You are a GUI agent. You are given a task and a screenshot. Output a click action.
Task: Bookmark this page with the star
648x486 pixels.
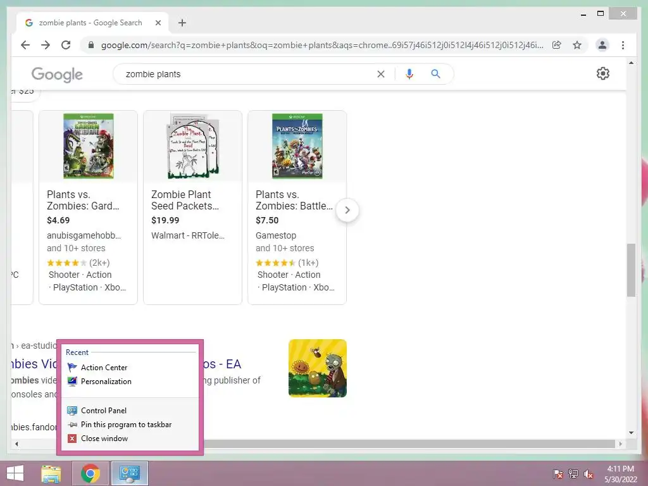pyautogui.click(x=577, y=45)
